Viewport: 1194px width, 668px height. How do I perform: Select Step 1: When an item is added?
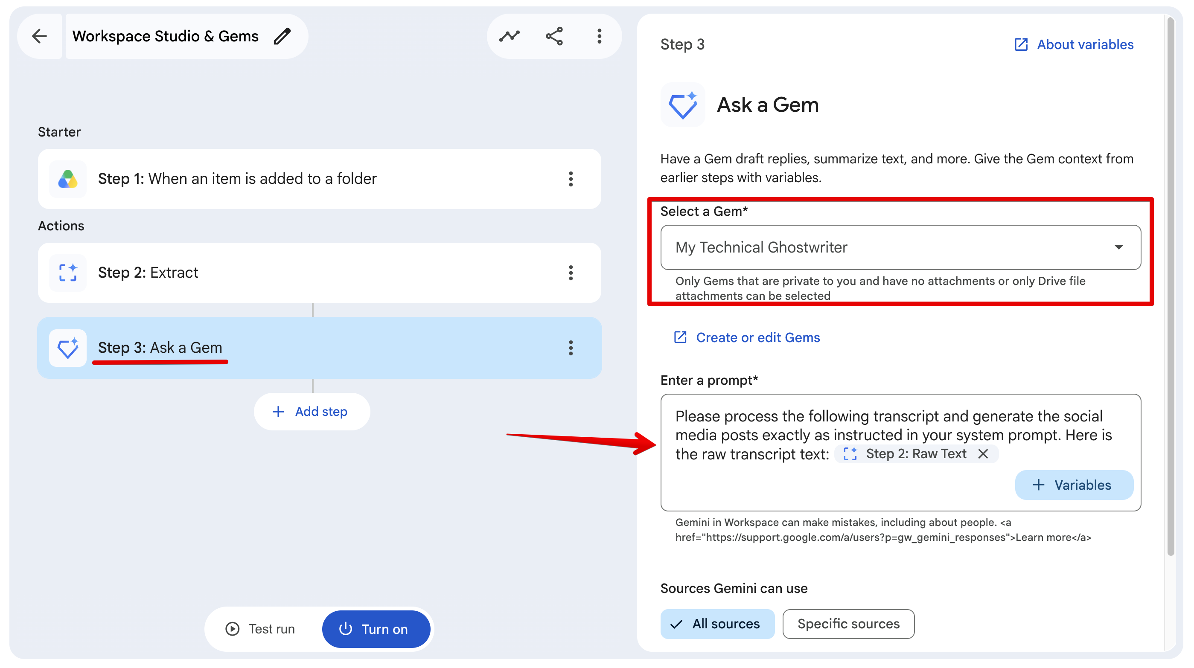(319, 179)
